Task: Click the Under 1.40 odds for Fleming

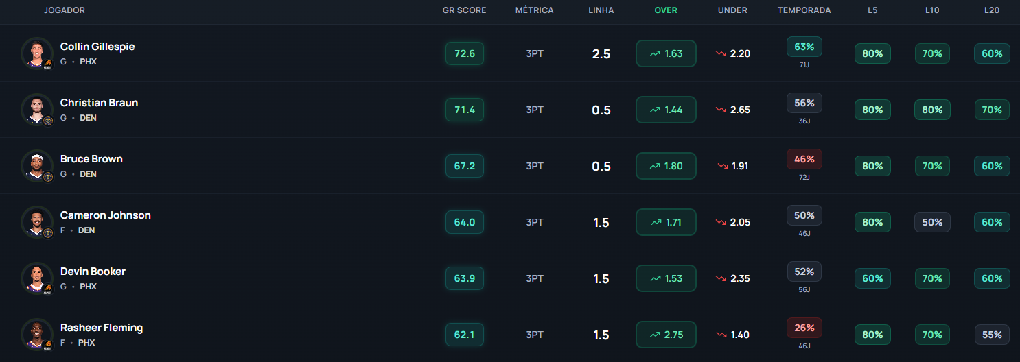Action: coord(733,335)
